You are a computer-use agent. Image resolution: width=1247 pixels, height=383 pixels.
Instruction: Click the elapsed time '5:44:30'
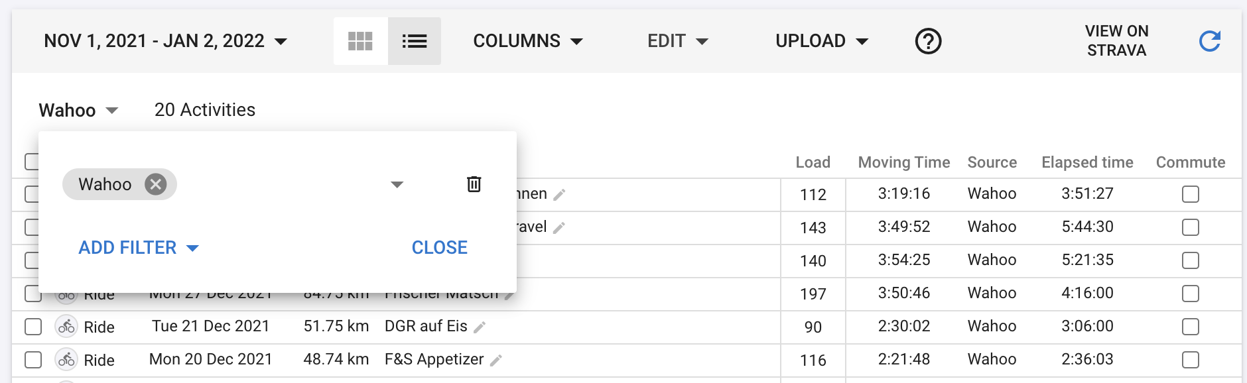click(x=1088, y=227)
